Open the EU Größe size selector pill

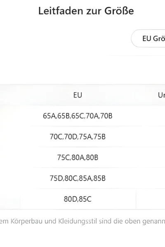tap(148, 38)
